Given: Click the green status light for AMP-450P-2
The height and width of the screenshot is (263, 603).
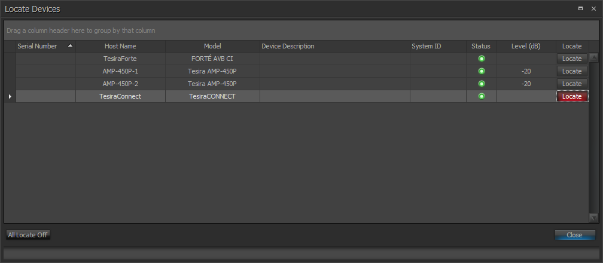Looking at the screenshot, I should [x=481, y=84].
